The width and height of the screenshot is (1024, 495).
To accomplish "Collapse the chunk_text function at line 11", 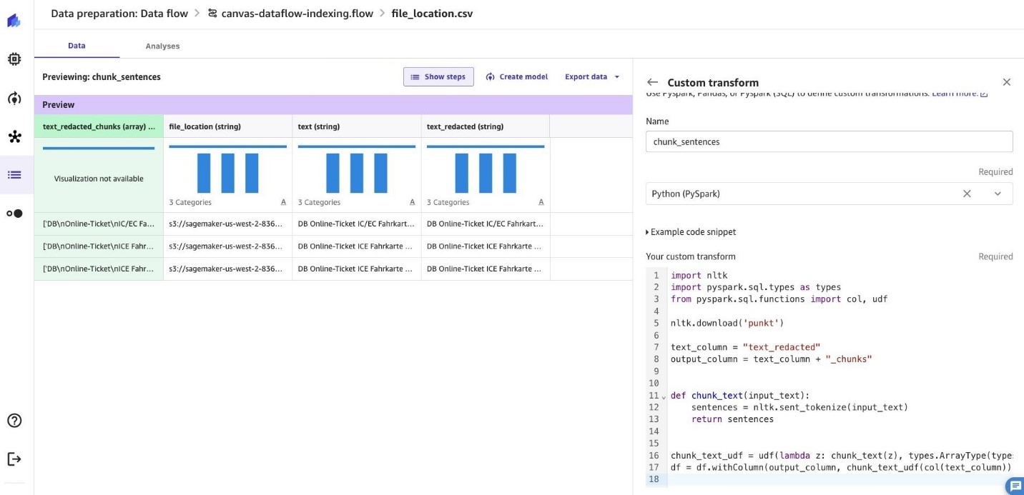I will pos(664,396).
